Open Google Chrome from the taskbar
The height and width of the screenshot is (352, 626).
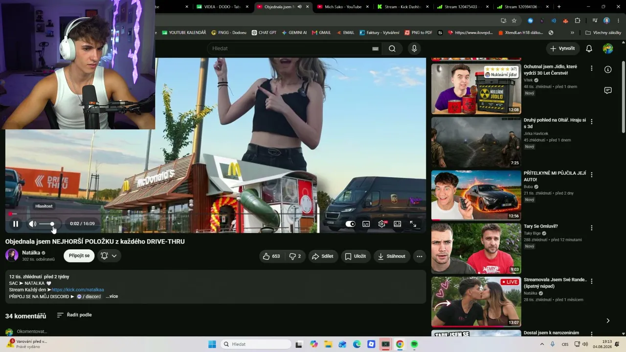tap(400, 344)
